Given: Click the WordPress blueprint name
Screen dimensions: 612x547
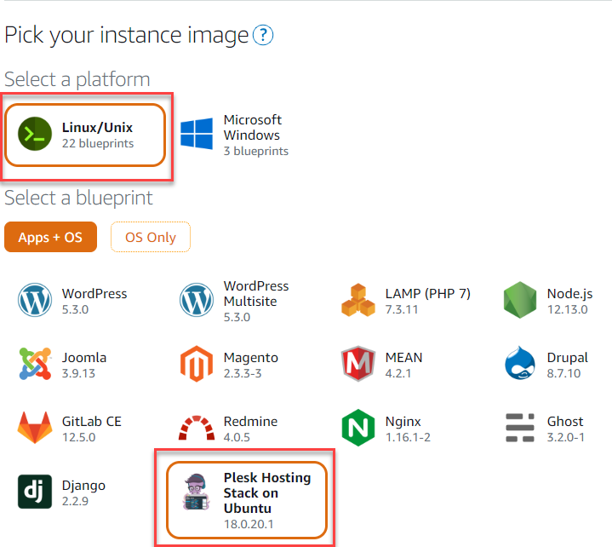Looking at the screenshot, I should pyautogui.click(x=94, y=293).
